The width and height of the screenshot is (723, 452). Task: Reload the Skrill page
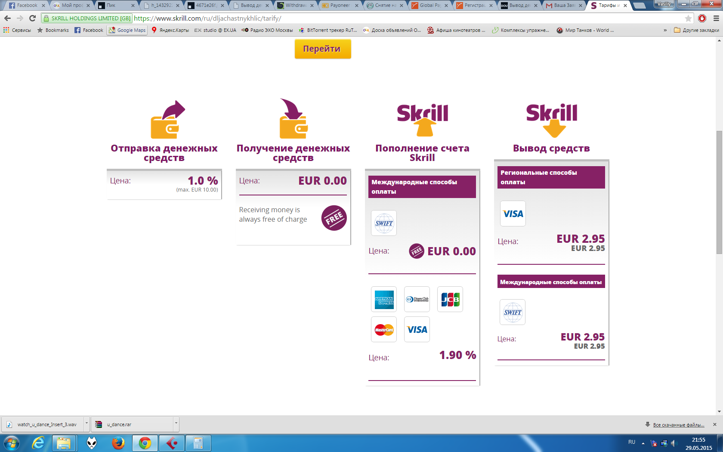pyautogui.click(x=32, y=19)
